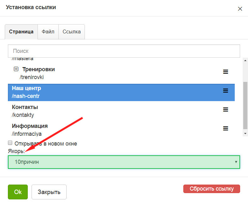
Task: Confirm with the green Ok button
Action: [18, 192]
